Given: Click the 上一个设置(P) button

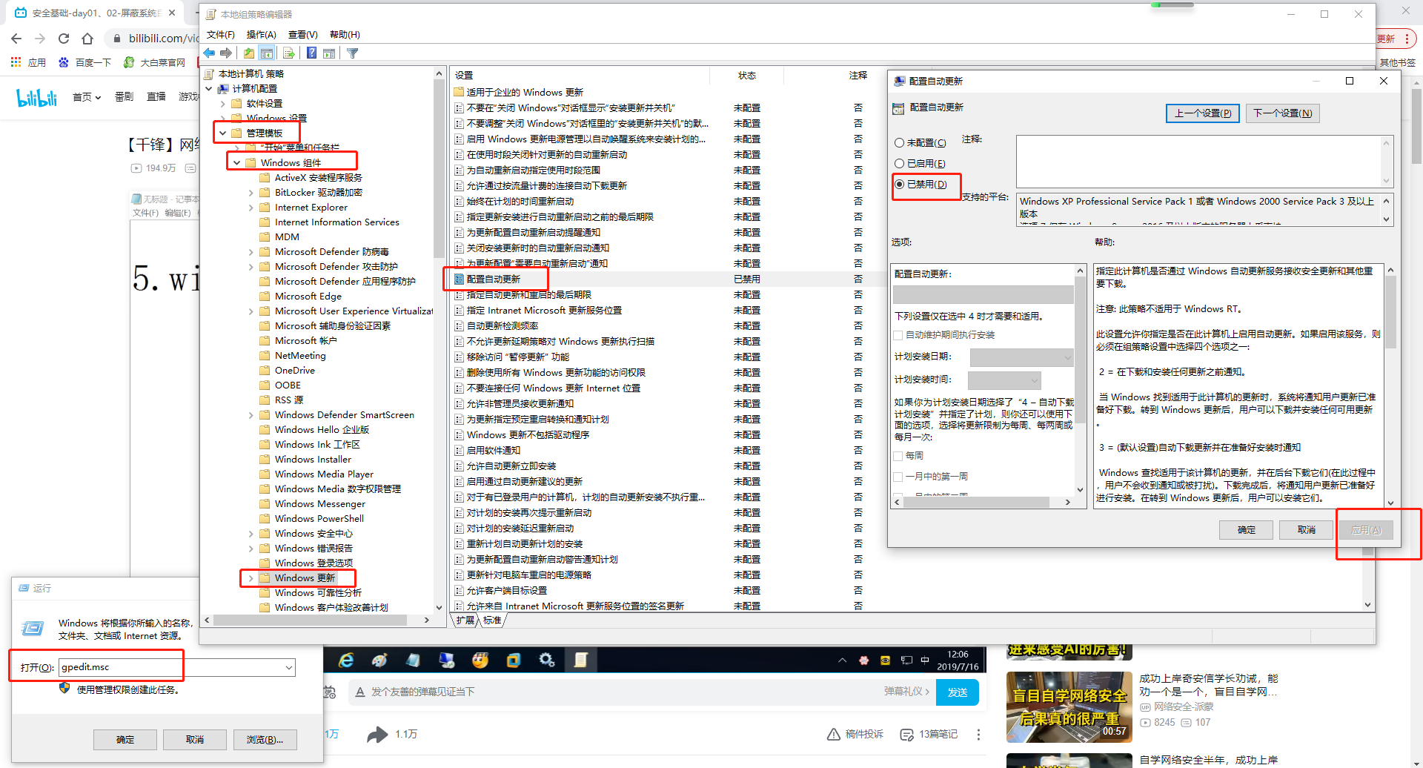Looking at the screenshot, I should 1203,113.
